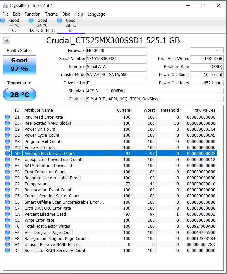
Task: Click status circle for Percent Lifetime Used
Action: [x=7, y=214]
